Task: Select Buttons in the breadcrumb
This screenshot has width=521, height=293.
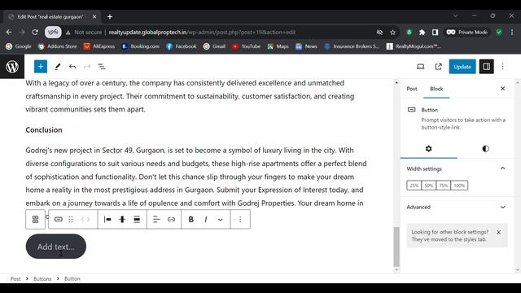Action: [42, 278]
